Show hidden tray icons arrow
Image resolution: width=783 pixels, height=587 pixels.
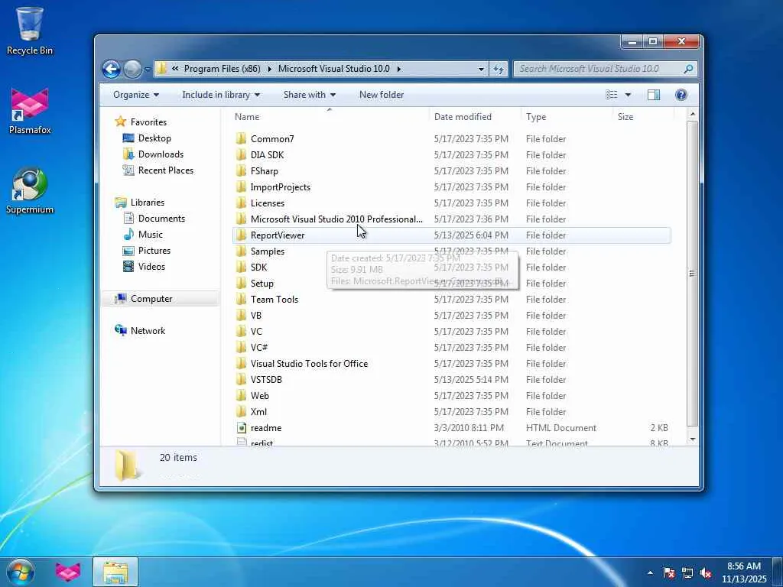(650, 572)
